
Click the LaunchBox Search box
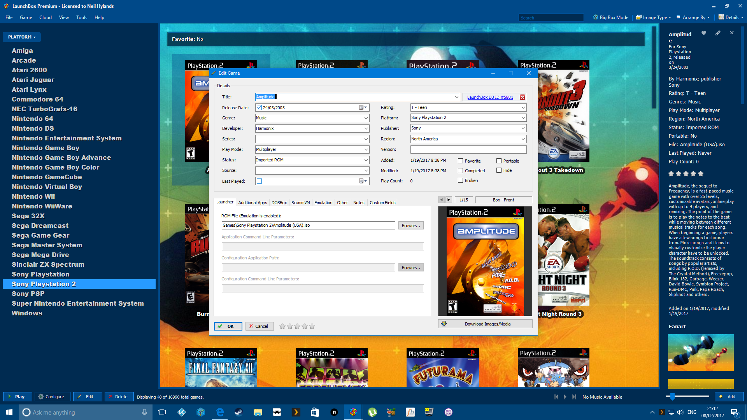[551, 17]
